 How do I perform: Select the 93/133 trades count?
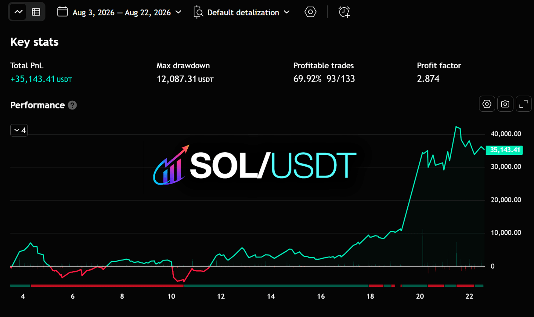click(341, 79)
